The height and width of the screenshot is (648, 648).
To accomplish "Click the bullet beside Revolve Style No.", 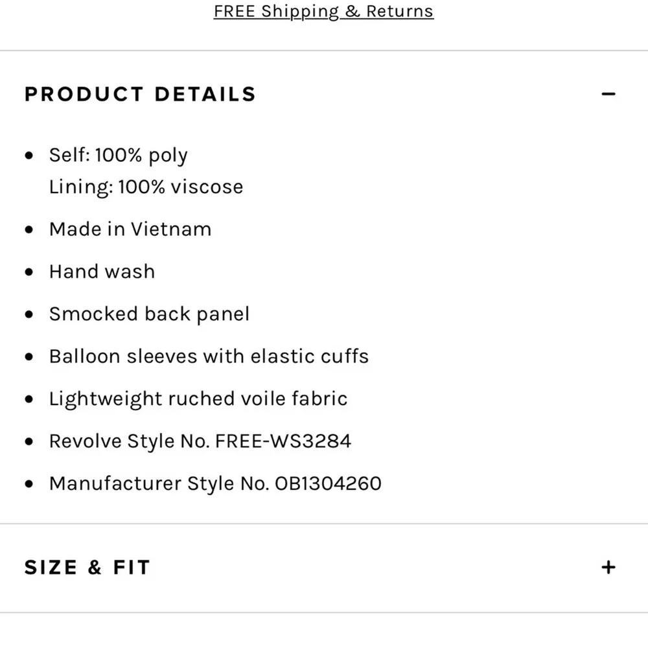I will coord(29,442).
